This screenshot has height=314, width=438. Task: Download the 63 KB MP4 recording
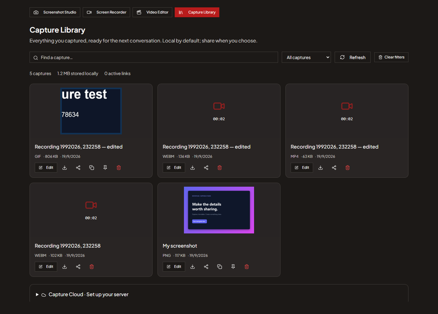[321, 168]
